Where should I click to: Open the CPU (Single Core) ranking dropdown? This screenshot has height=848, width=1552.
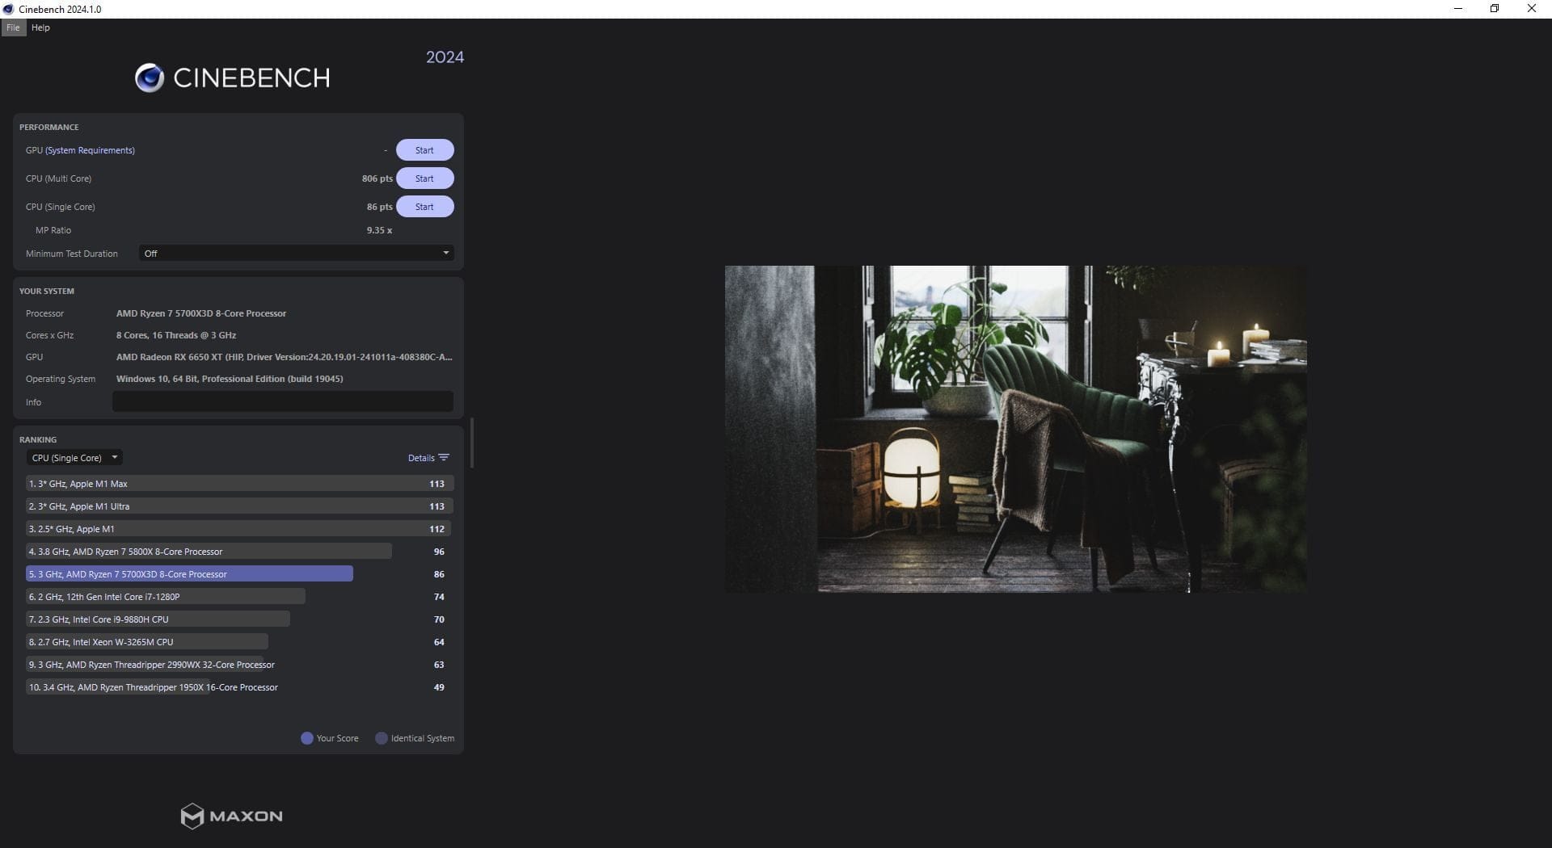(x=74, y=458)
